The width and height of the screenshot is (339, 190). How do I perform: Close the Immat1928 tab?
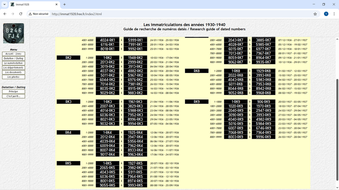pos(56,4)
